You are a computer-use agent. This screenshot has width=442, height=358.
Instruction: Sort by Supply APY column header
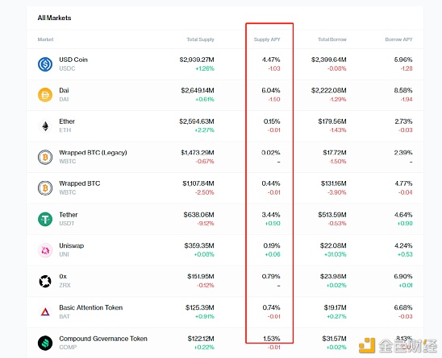(267, 39)
